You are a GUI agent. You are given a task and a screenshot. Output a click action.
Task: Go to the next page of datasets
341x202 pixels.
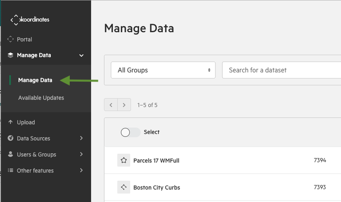click(x=124, y=105)
